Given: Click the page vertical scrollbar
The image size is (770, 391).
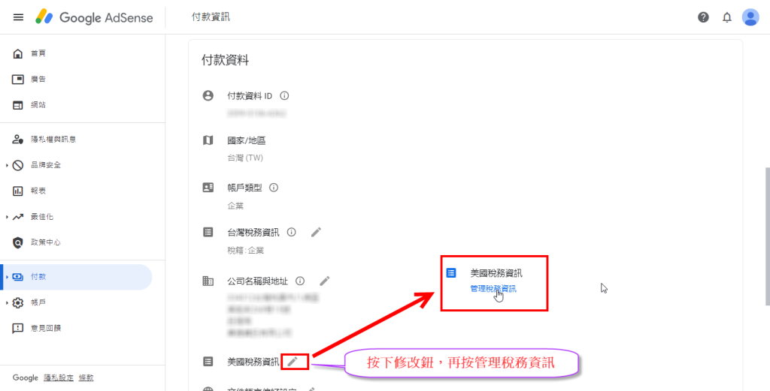Looking at the screenshot, I should pyautogui.click(x=766, y=238).
